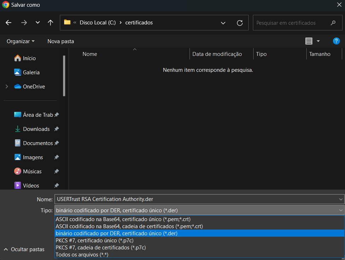Click pin icon next to Documentos
The image size is (345, 260).
(57, 143)
